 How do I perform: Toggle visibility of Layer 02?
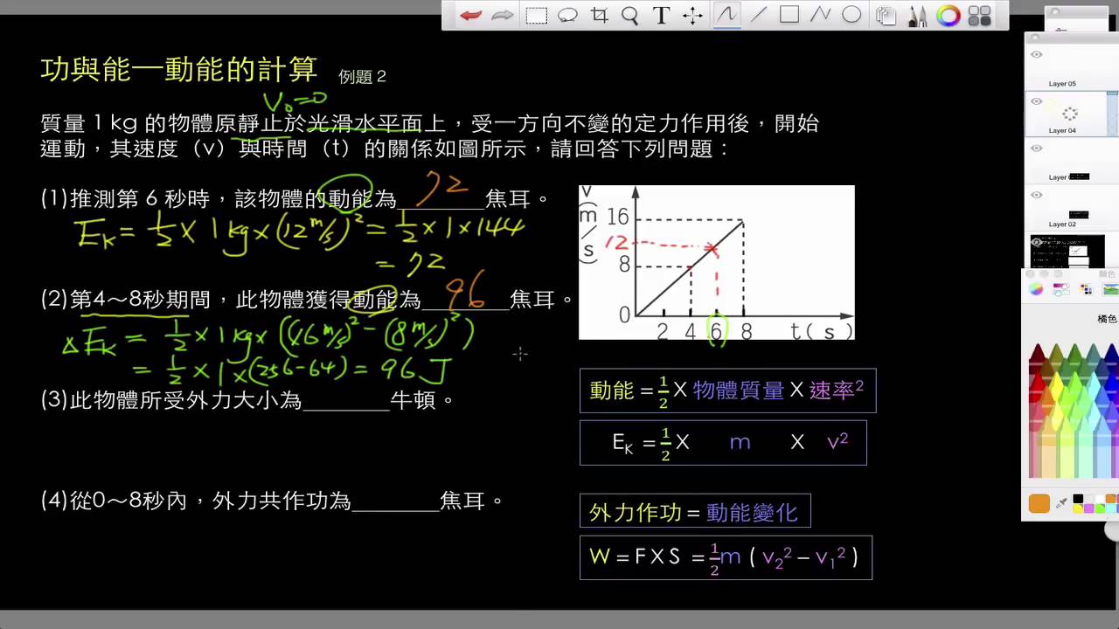(x=1036, y=196)
